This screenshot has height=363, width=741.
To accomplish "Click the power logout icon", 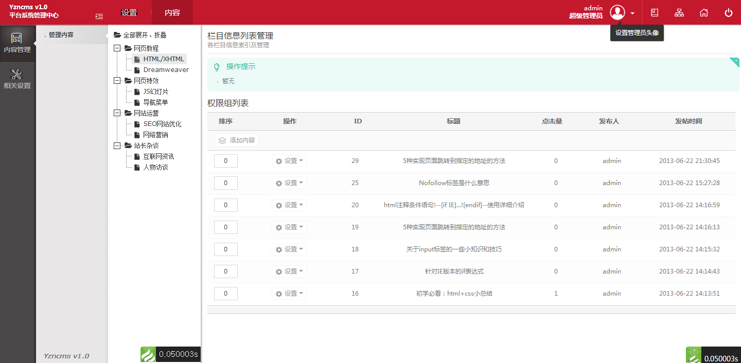I will point(728,12).
